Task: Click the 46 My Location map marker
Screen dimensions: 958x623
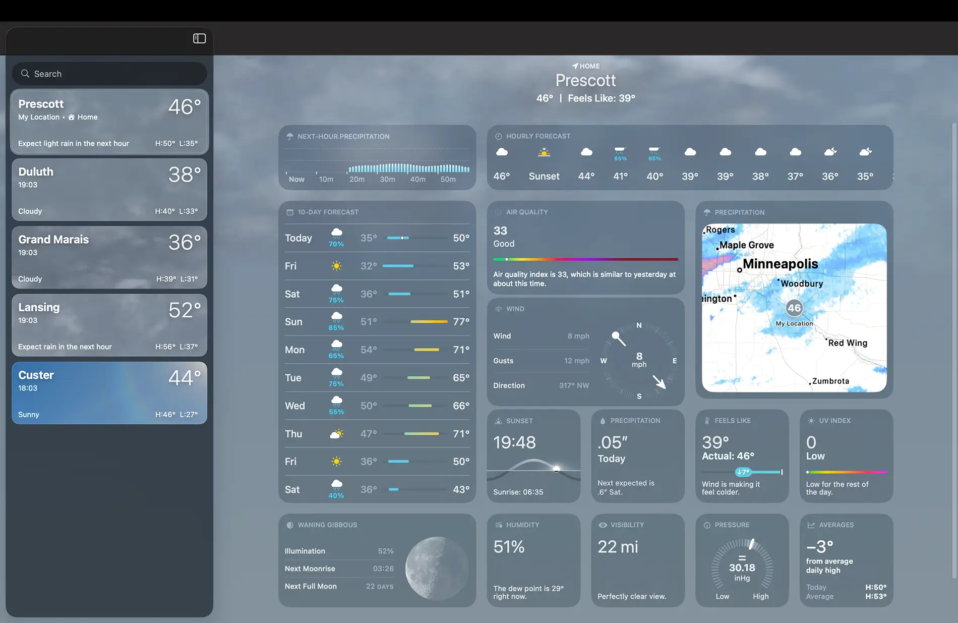Action: 794,308
